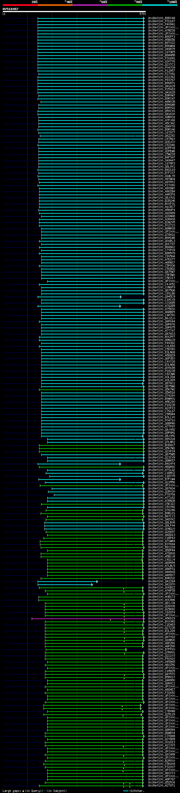The height and width of the screenshot is (793, 180).
Task: Click the UniRef100_P04710 hit label
Action: [161, 420]
